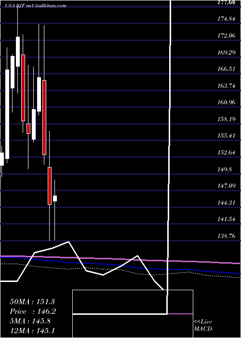Screen dimensions: 241x338
Task: Click the 5MA : 145.8 readout
Action: click(30, 321)
